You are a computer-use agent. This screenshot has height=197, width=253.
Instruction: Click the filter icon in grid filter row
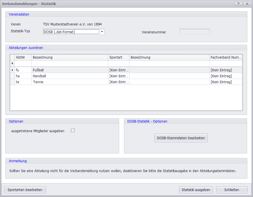click(x=12, y=64)
